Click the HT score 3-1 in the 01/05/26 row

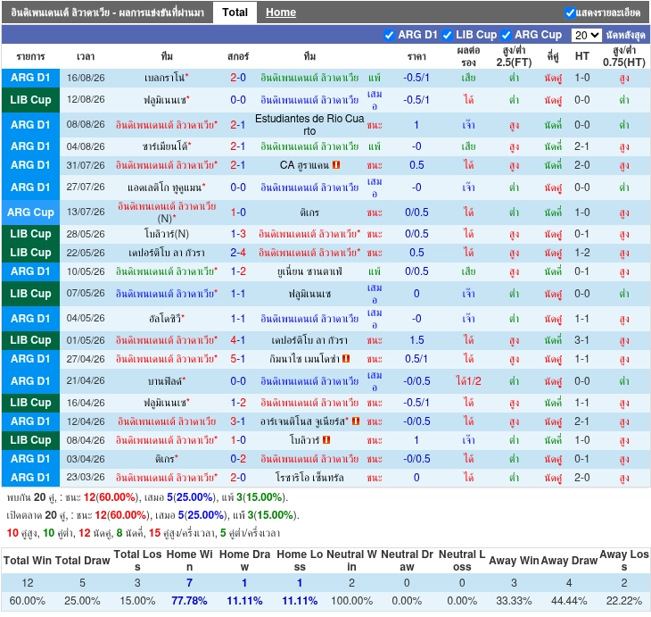pyautogui.click(x=581, y=340)
